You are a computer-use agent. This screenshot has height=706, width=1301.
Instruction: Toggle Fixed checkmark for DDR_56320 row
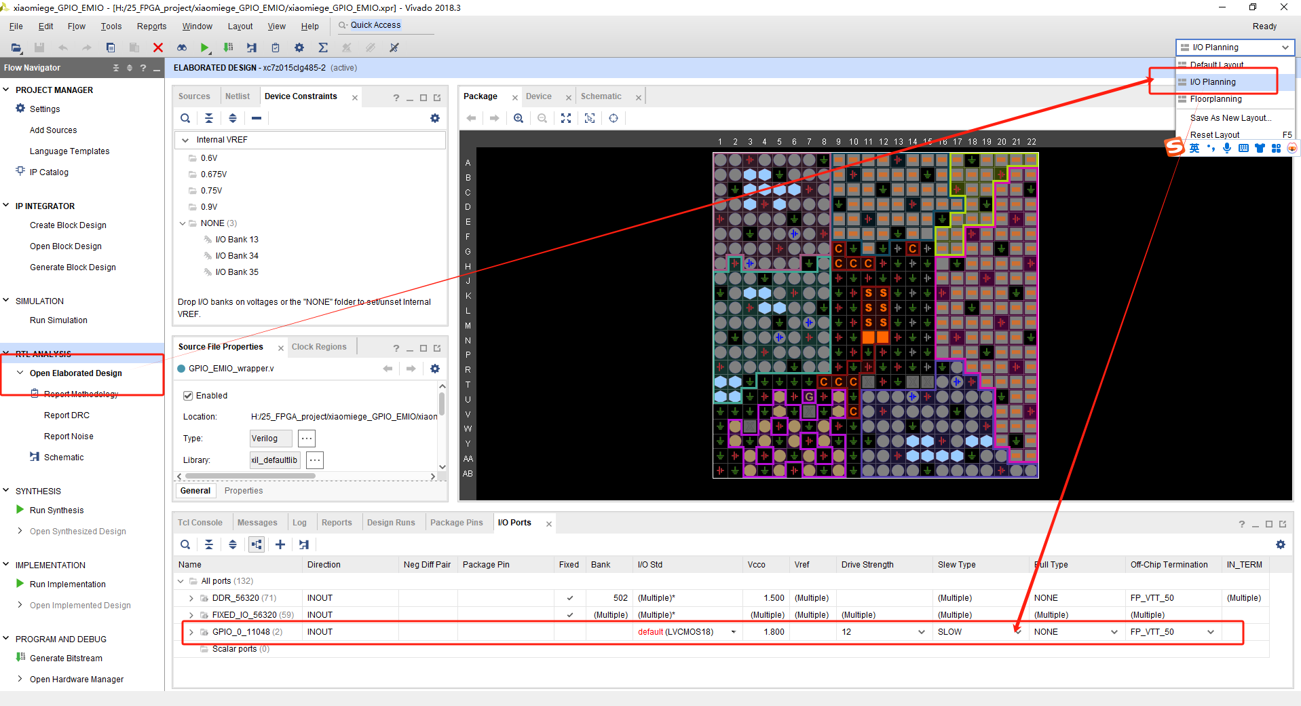[570, 598]
